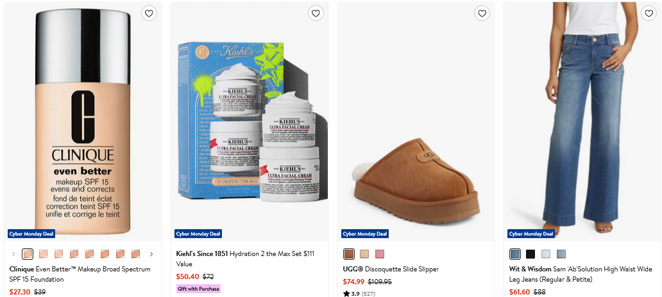Image resolution: width=662 pixels, height=297 pixels.
Task: Add Clinique foundation to wishlist via heart
Action: coord(149,13)
